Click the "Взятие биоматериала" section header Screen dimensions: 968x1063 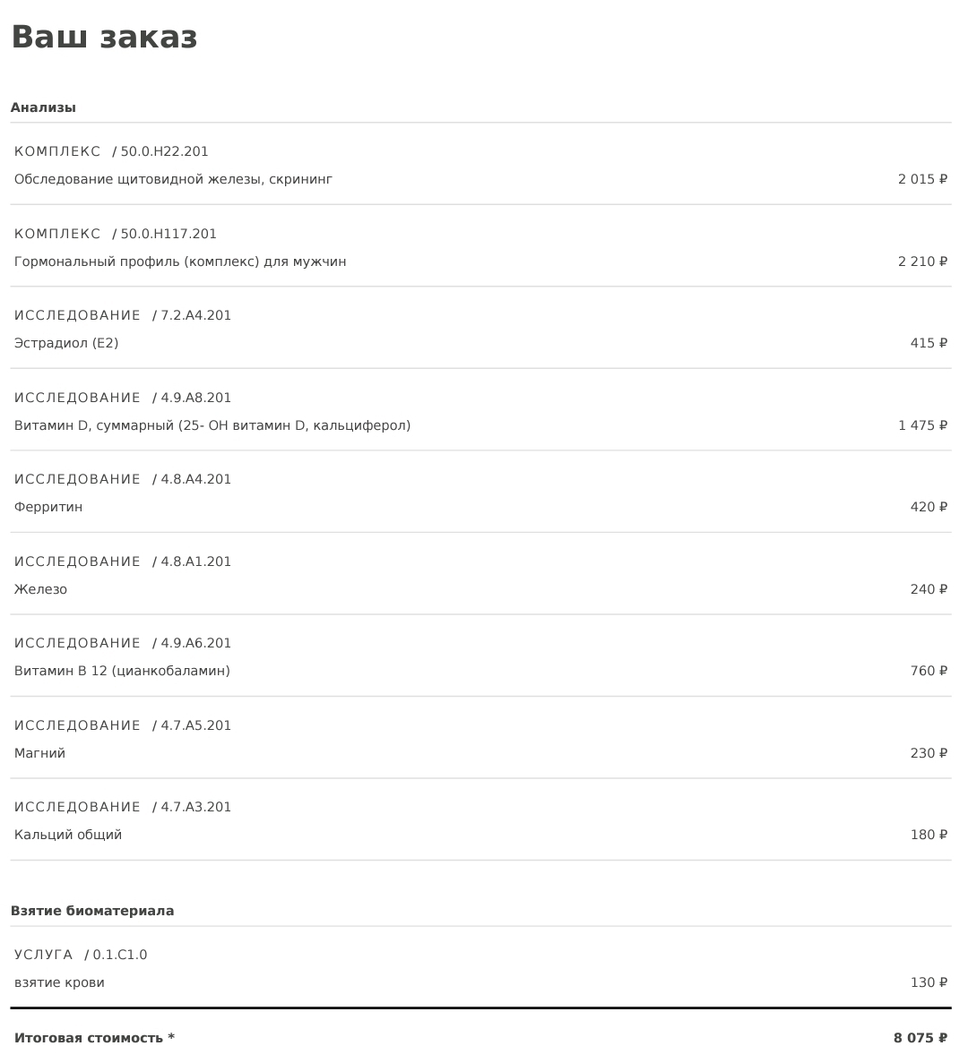(92, 911)
